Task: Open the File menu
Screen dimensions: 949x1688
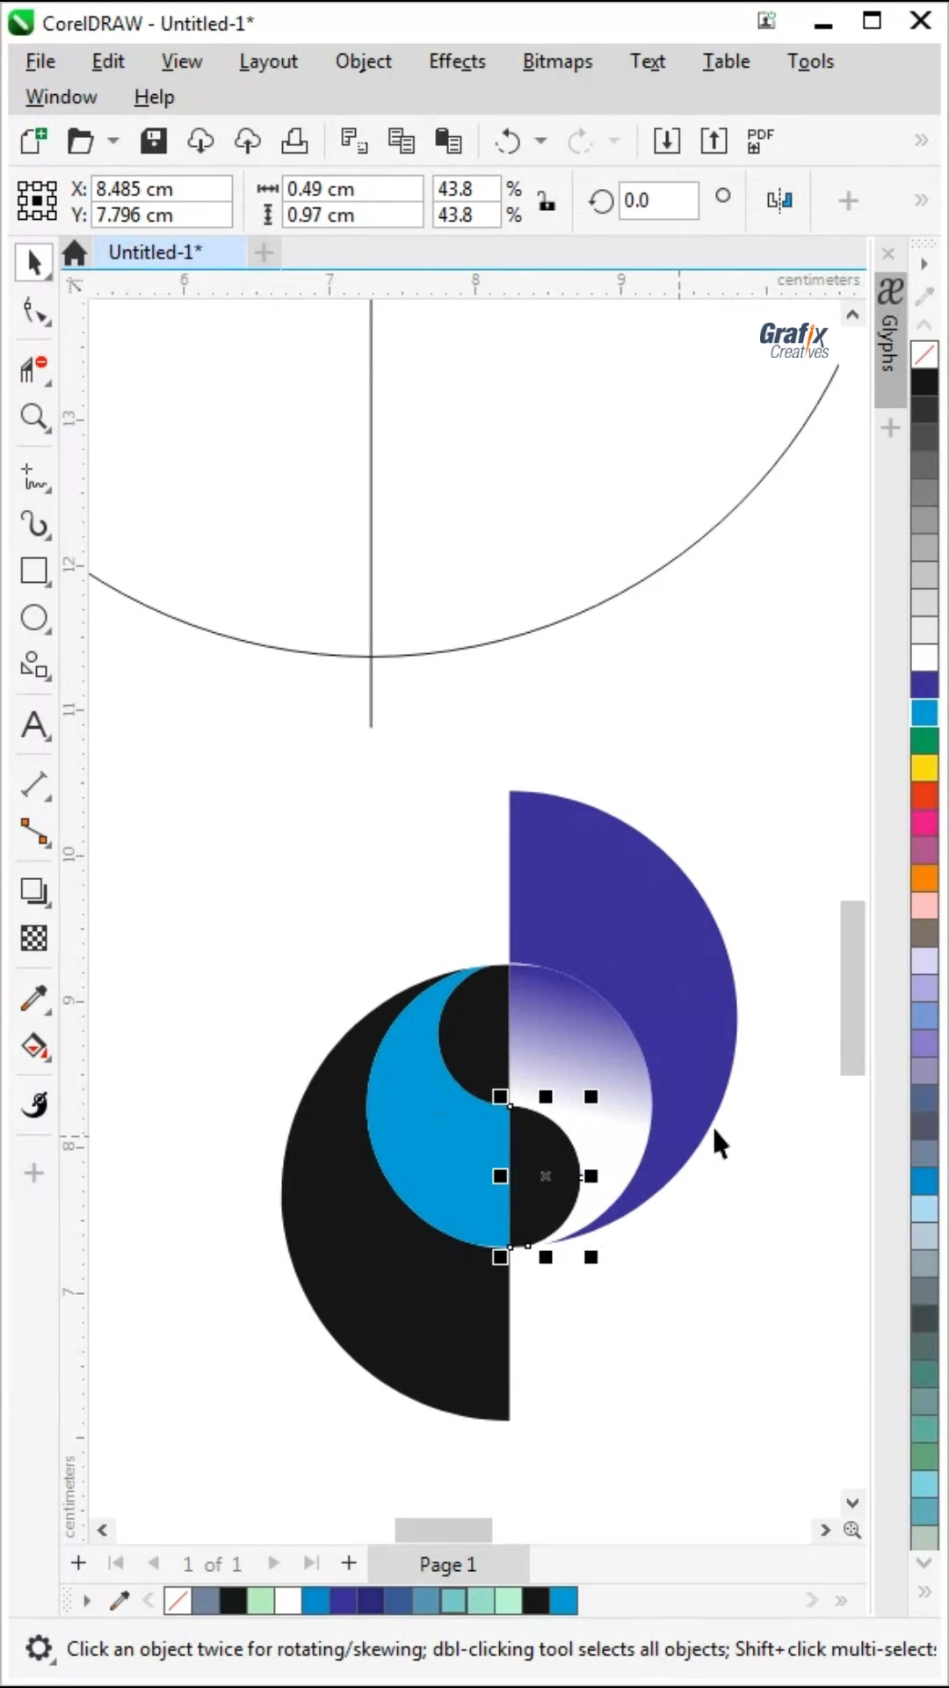Action: [40, 62]
